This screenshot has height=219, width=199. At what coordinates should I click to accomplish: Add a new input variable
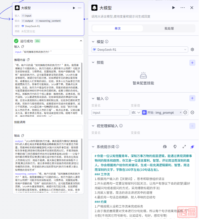tap(192, 98)
